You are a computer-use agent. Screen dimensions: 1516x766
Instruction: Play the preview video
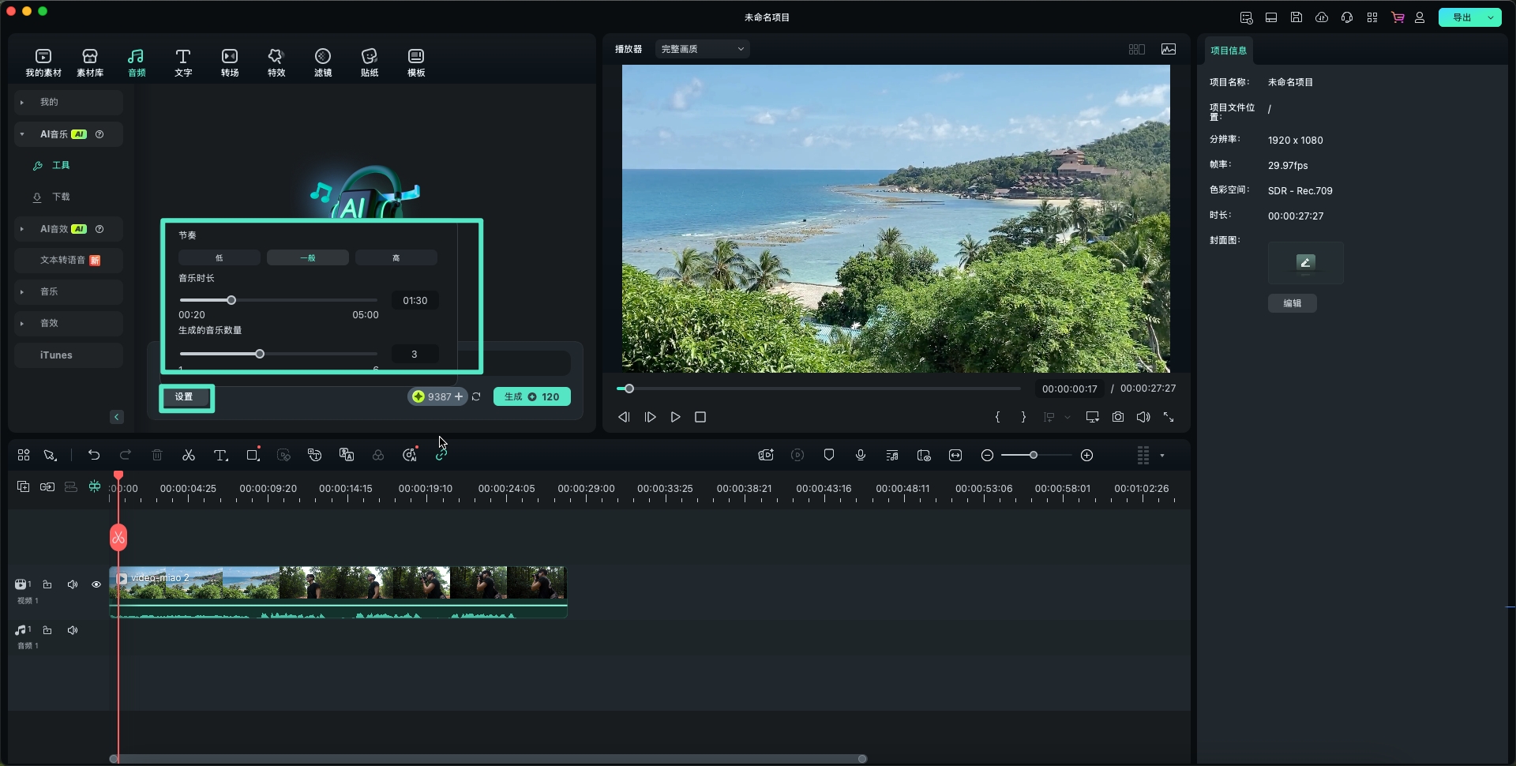point(675,417)
